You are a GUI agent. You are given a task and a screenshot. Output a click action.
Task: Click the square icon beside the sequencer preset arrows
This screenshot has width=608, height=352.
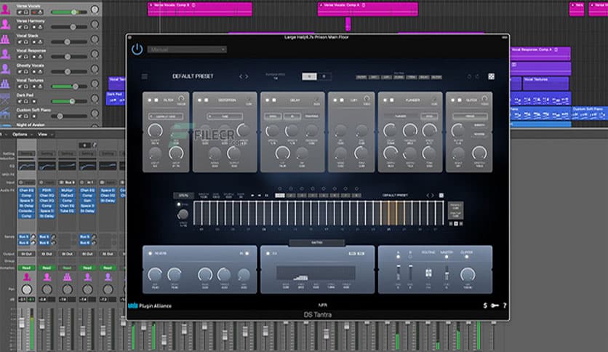[x=441, y=196]
